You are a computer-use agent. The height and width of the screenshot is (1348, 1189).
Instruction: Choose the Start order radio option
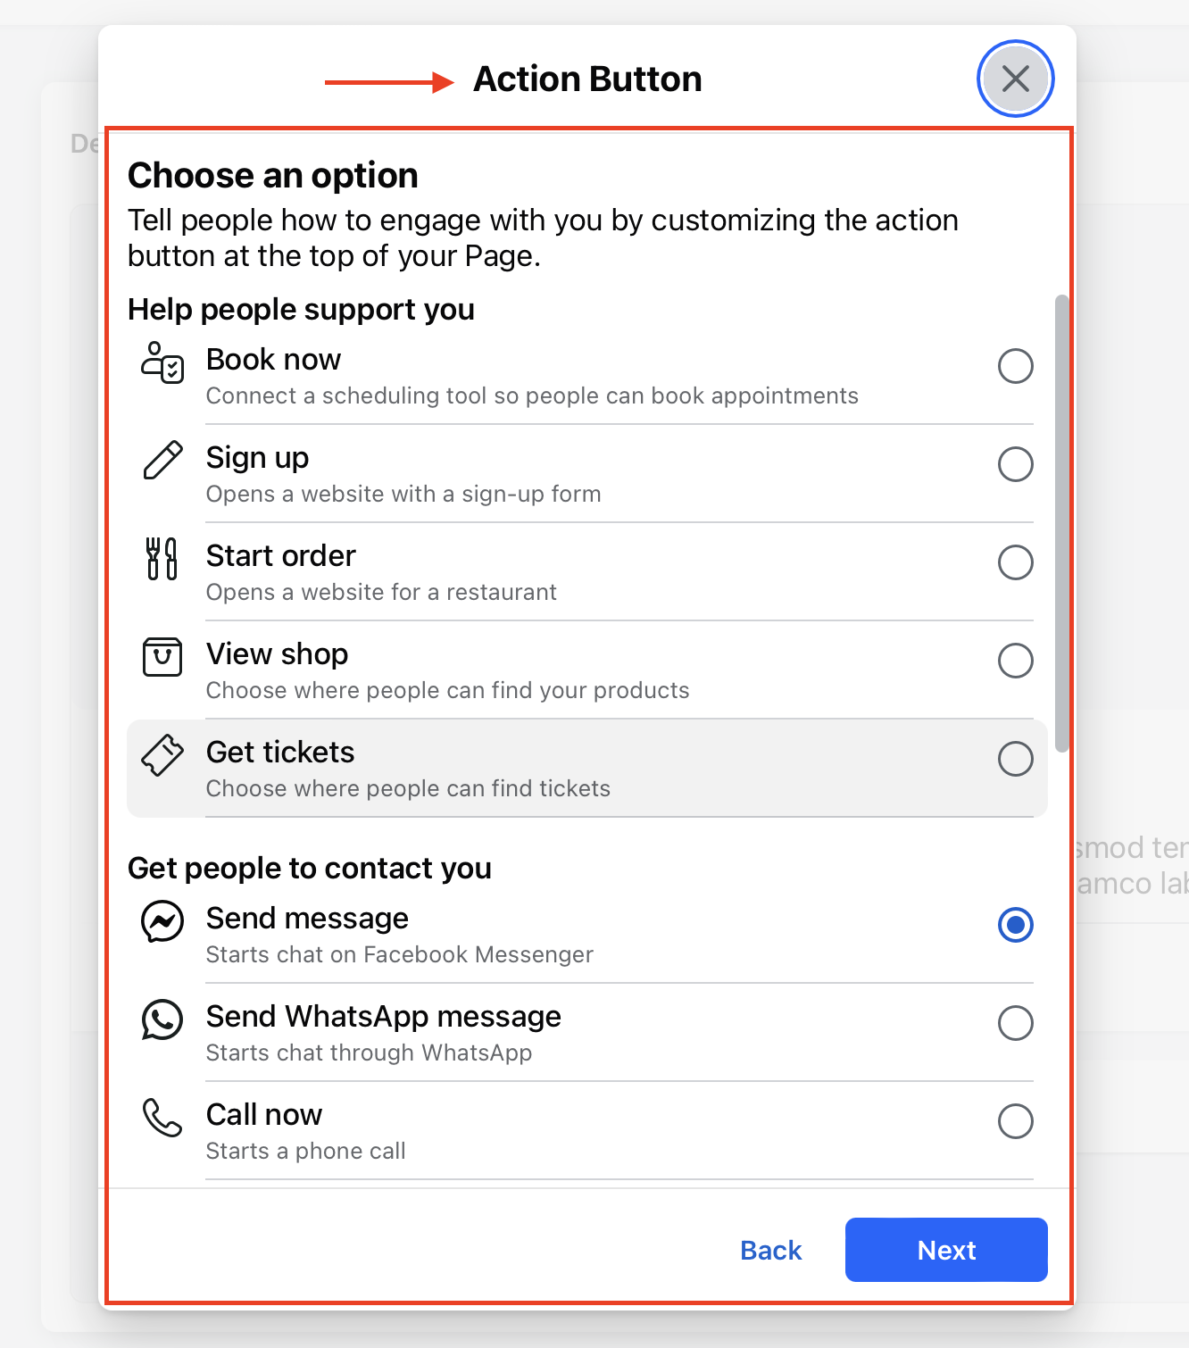pyautogui.click(x=1016, y=562)
